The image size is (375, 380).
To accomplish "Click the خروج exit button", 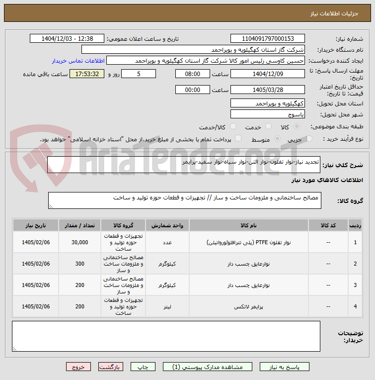I will (x=78, y=367).
